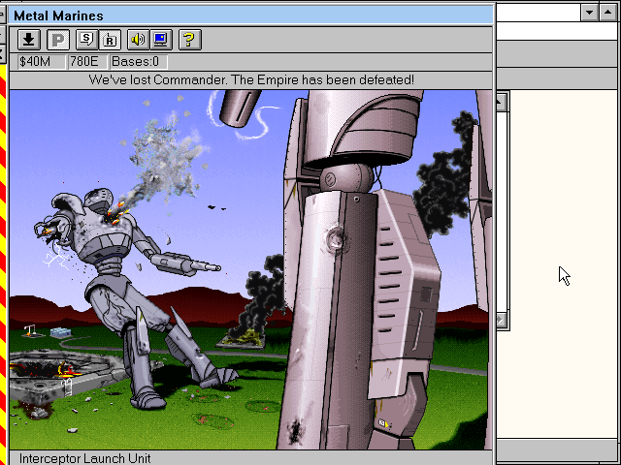Click the Restore game 'R' icon

pyautogui.click(x=110, y=40)
